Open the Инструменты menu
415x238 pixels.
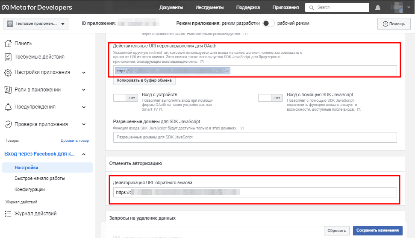(209, 7)
